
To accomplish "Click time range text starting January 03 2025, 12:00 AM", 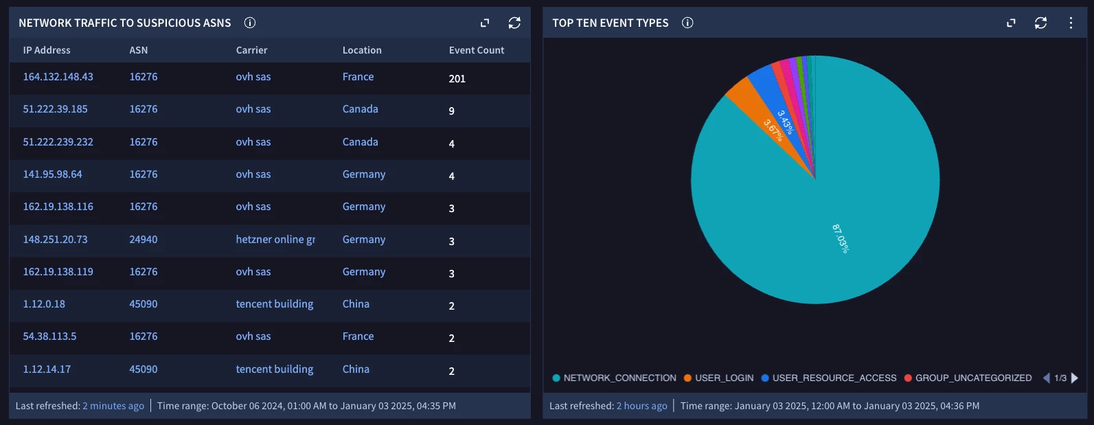I will click(x=830, y=406).
